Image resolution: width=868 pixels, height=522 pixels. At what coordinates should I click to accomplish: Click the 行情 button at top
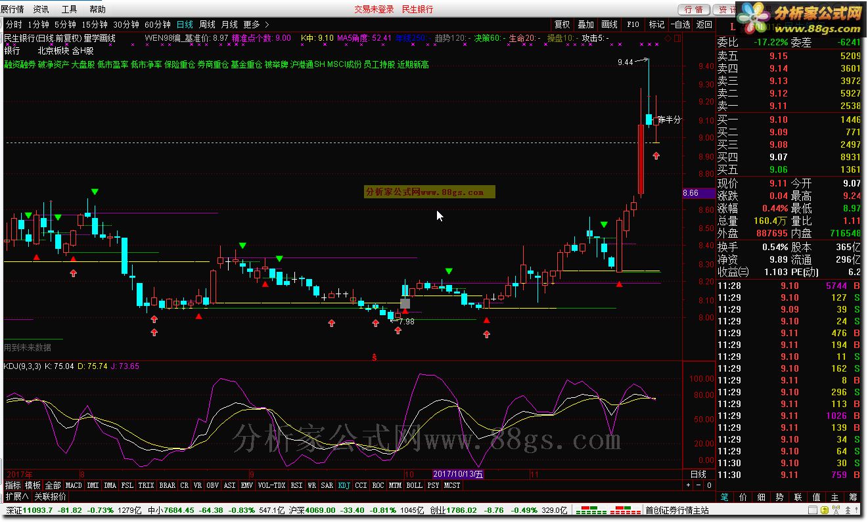(x=694, y=9)
